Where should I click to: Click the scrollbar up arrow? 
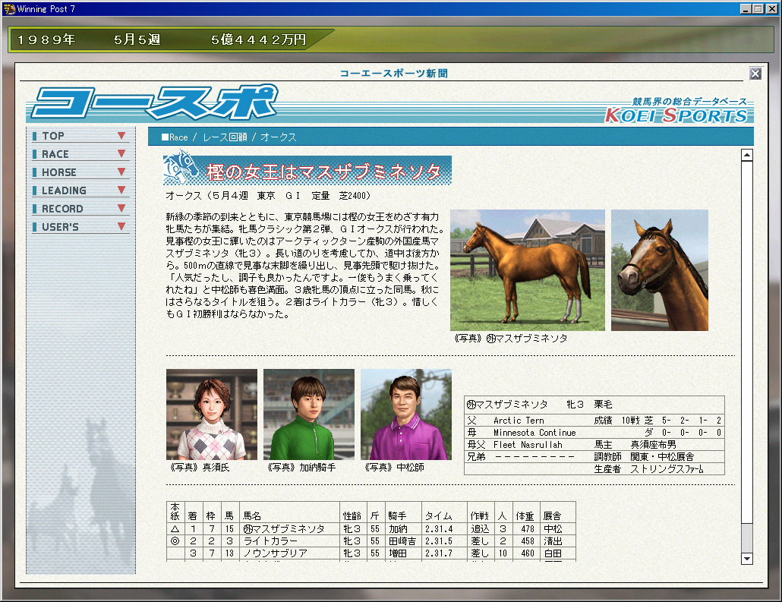(746, 155)
